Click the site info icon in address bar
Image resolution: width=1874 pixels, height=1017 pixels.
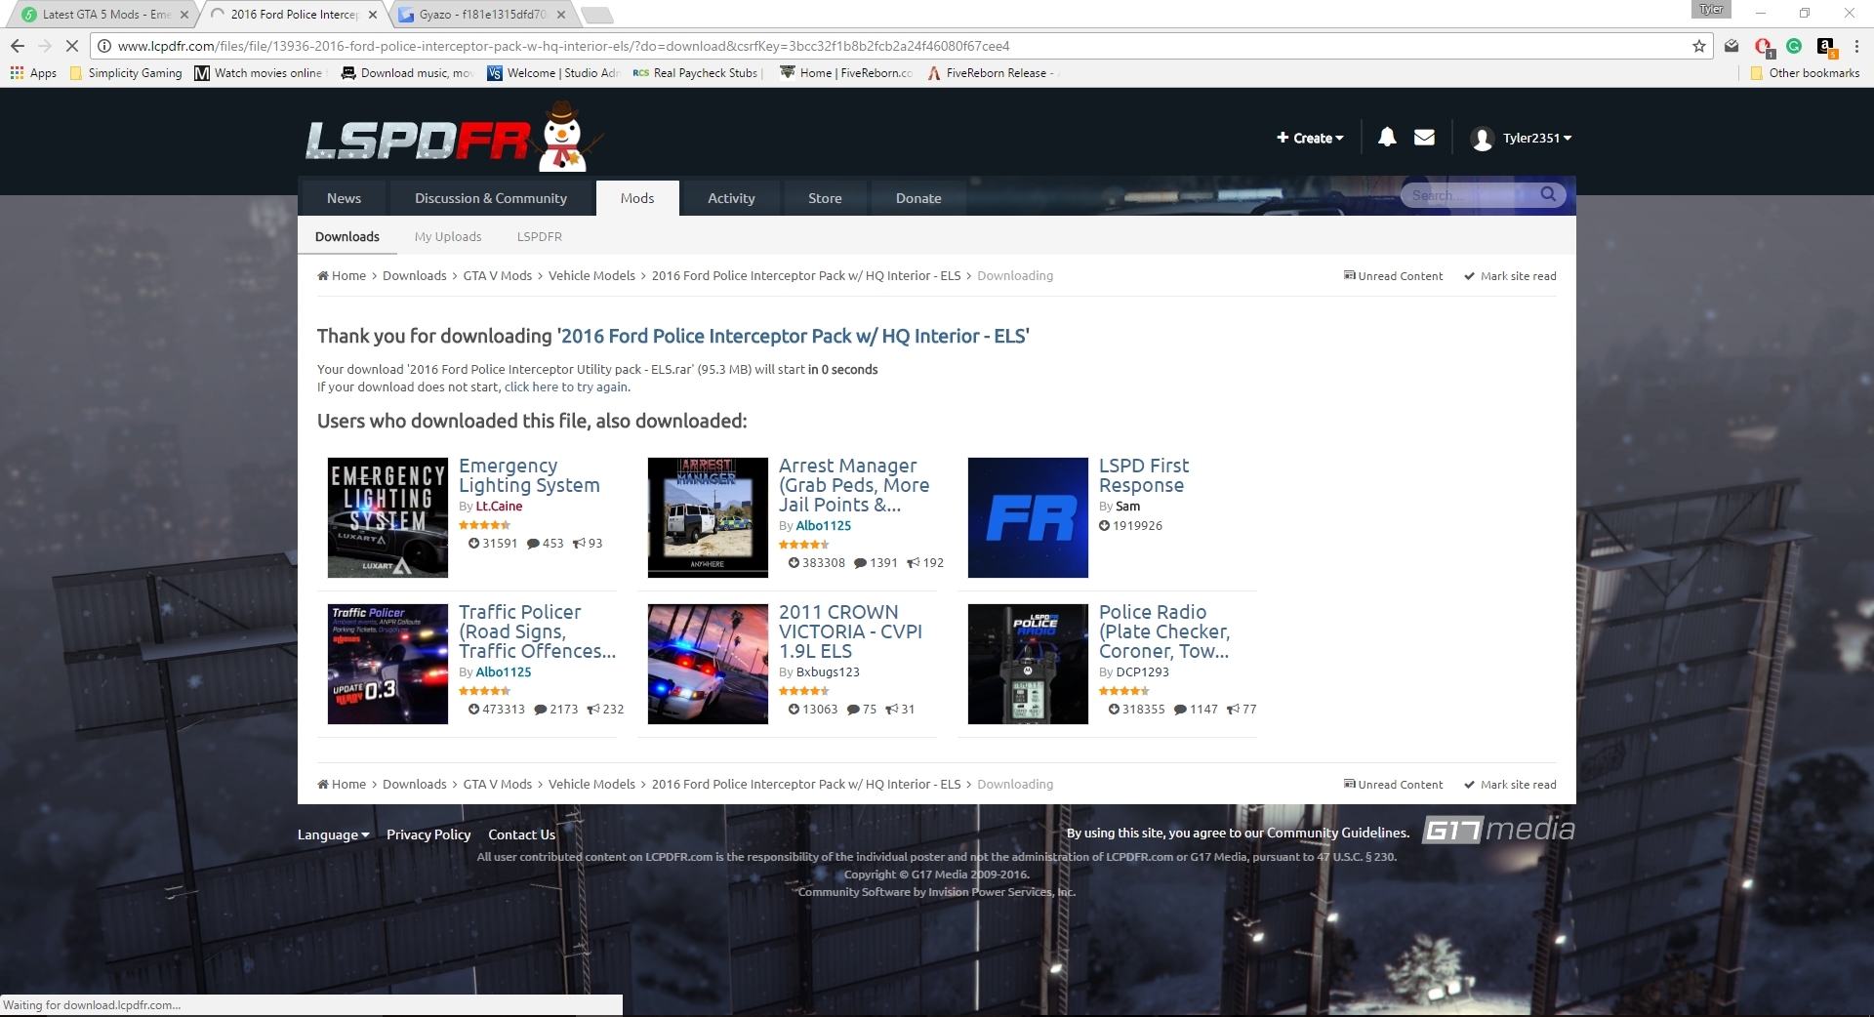(103, 46)
